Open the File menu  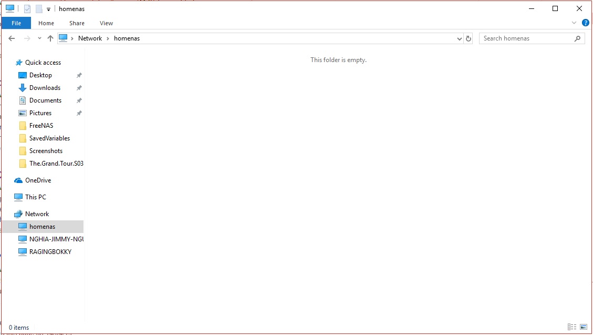[x=16, y=23]
